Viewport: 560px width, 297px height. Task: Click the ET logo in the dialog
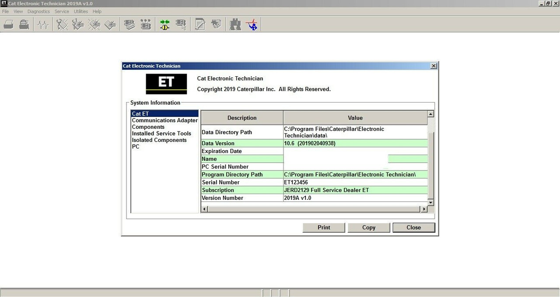[x=166, y=84]
